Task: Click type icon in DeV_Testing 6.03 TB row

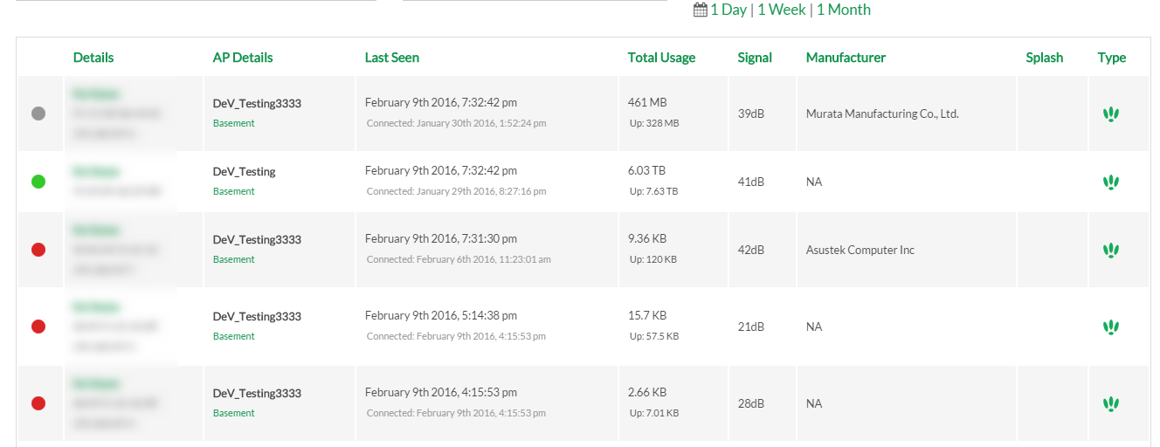Action: pos(1111,182)
